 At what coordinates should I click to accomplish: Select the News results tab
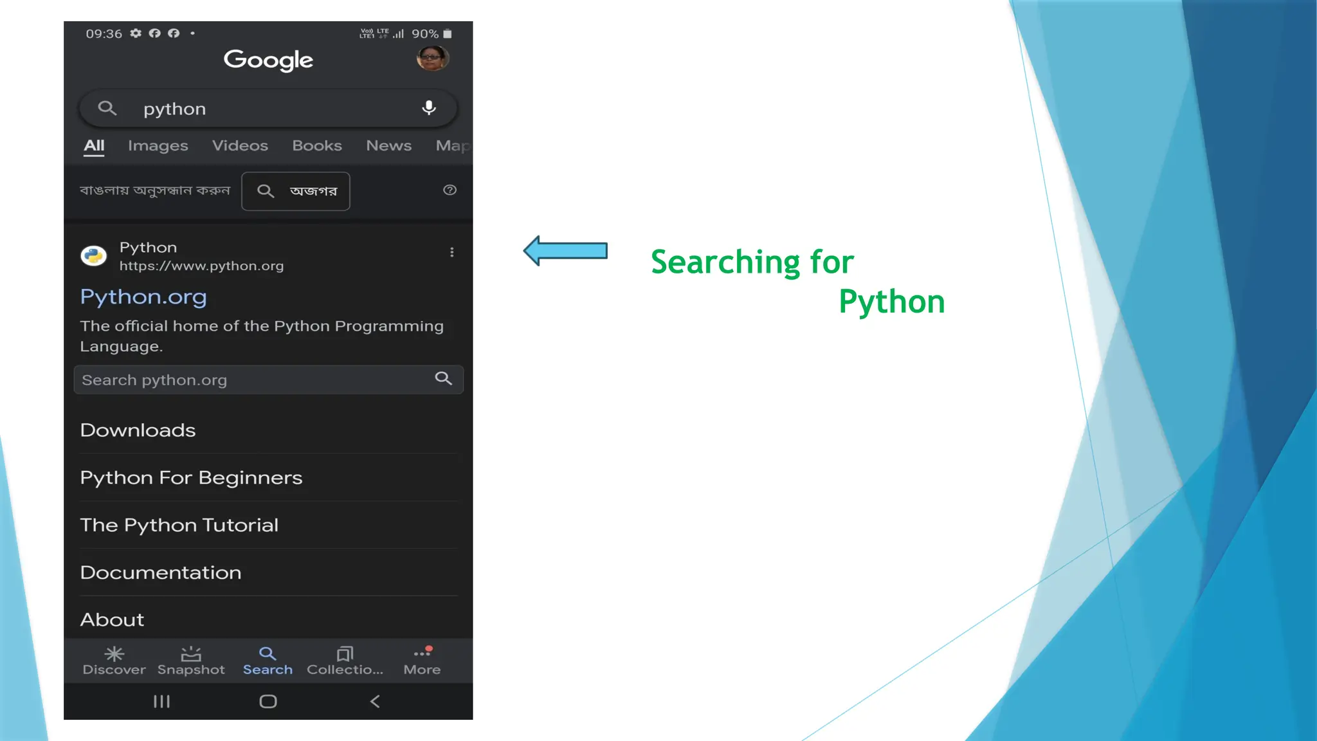pyautogui.click(x=388, y=146)
